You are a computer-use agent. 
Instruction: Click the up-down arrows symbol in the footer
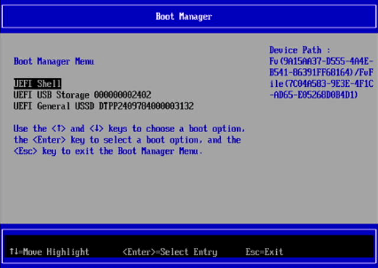pos(14,252)
